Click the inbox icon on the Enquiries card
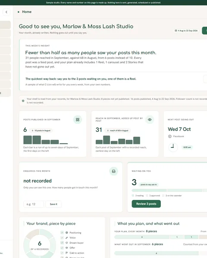The width and height of the screenshot is (207, 258). pyautogui.click(x=113, y=171)
